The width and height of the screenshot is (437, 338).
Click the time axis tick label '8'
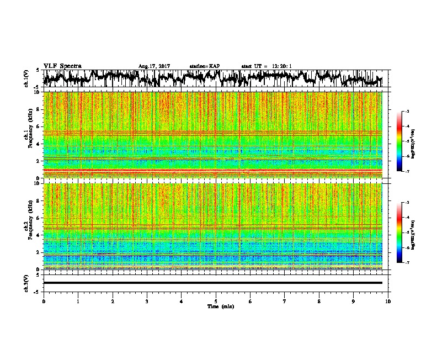tap(319, 302)
